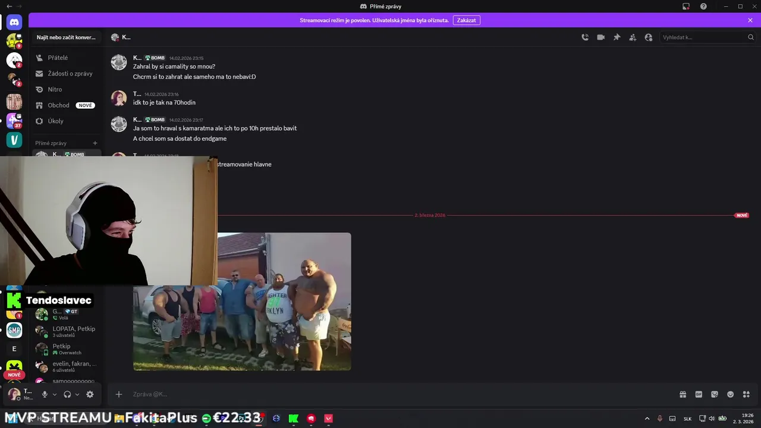Open Help question mark icon in title bar

[703, 7]
